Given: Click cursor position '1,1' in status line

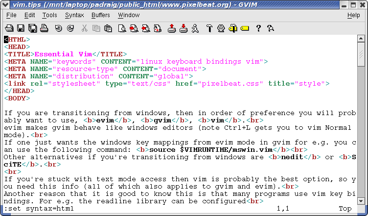Looking at the screenshot, I should click(x=283, y=209).
